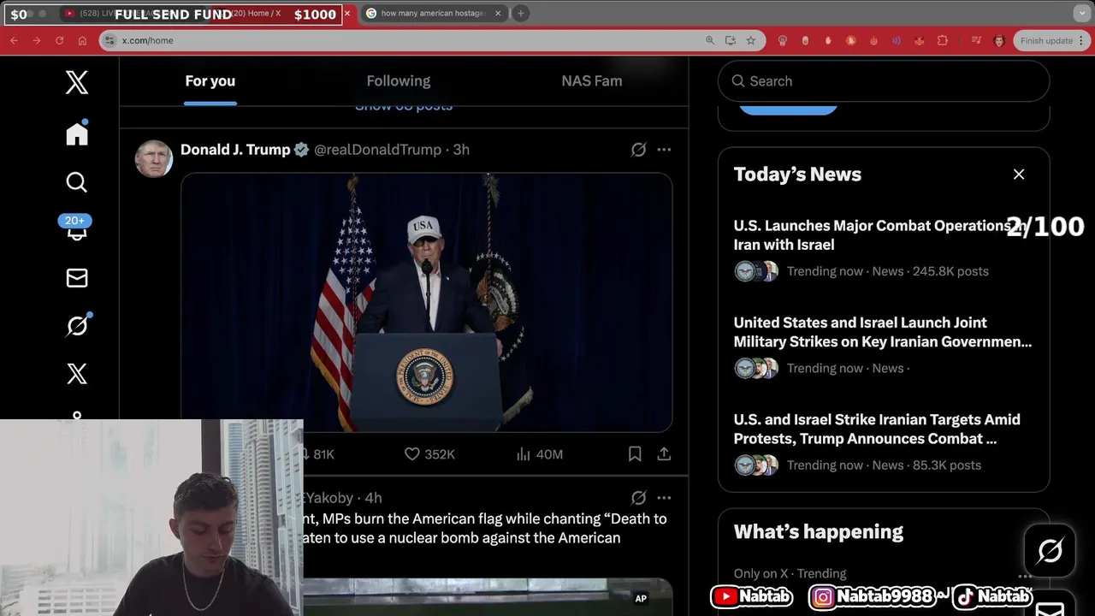Image resolution: width=1095 pixels, height=616 pixels.
Task: Click Grok explain icon on Trump post
Action: tap(638, 150)
